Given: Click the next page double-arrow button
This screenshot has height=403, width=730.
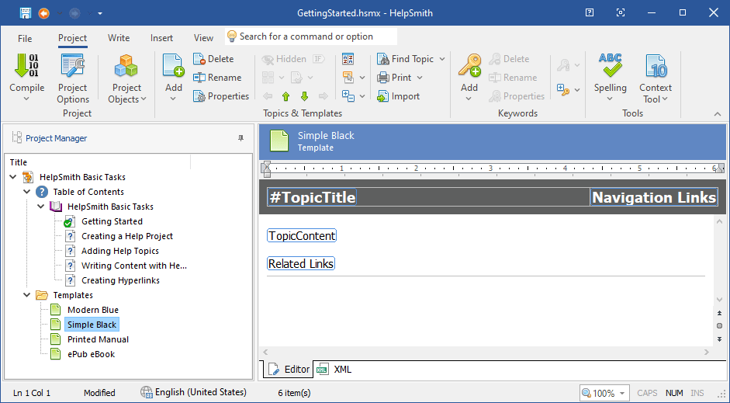Looking at the screenshot, I should pos(719,339).
